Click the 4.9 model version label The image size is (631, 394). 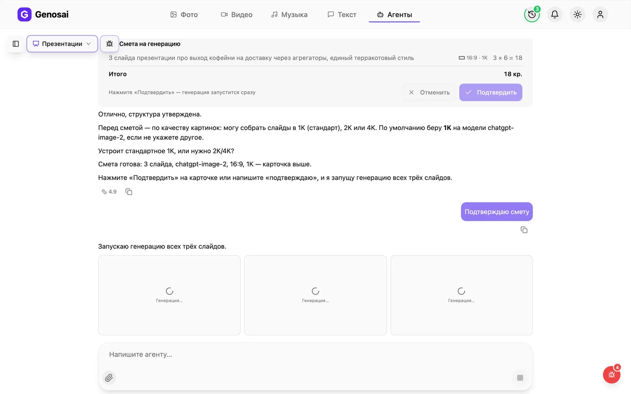tap(109, 192)
